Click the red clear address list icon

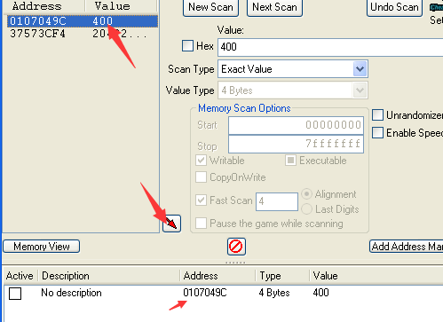236,247
